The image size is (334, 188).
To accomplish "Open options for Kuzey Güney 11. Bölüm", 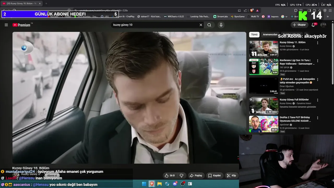I will point(318,43).
